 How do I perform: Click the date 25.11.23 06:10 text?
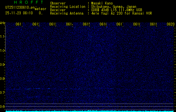click(x=18, y=13)
